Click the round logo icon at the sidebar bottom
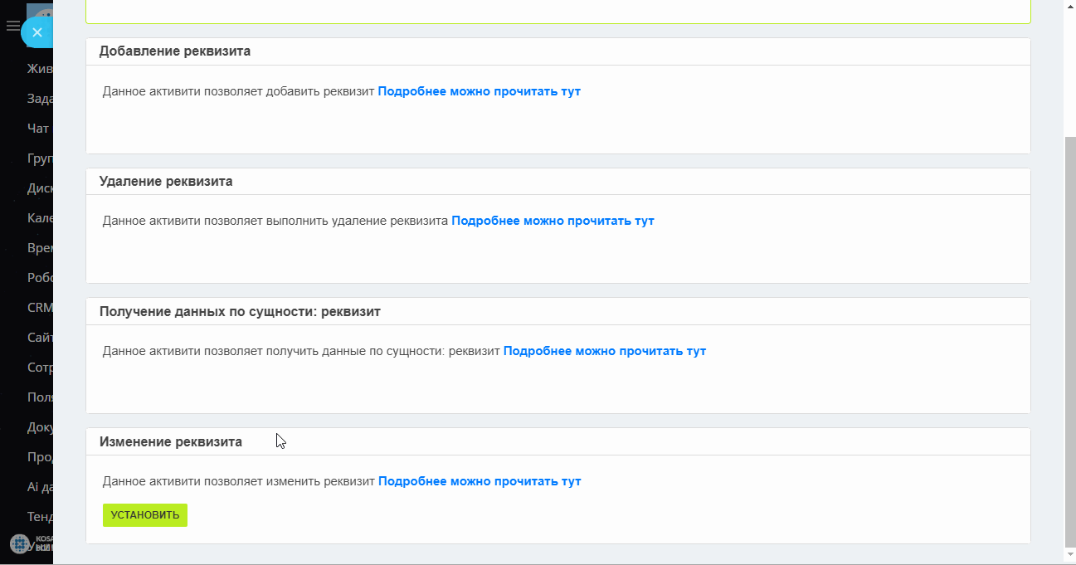Viewport: 1076px width, 565px height. [20, 543]
